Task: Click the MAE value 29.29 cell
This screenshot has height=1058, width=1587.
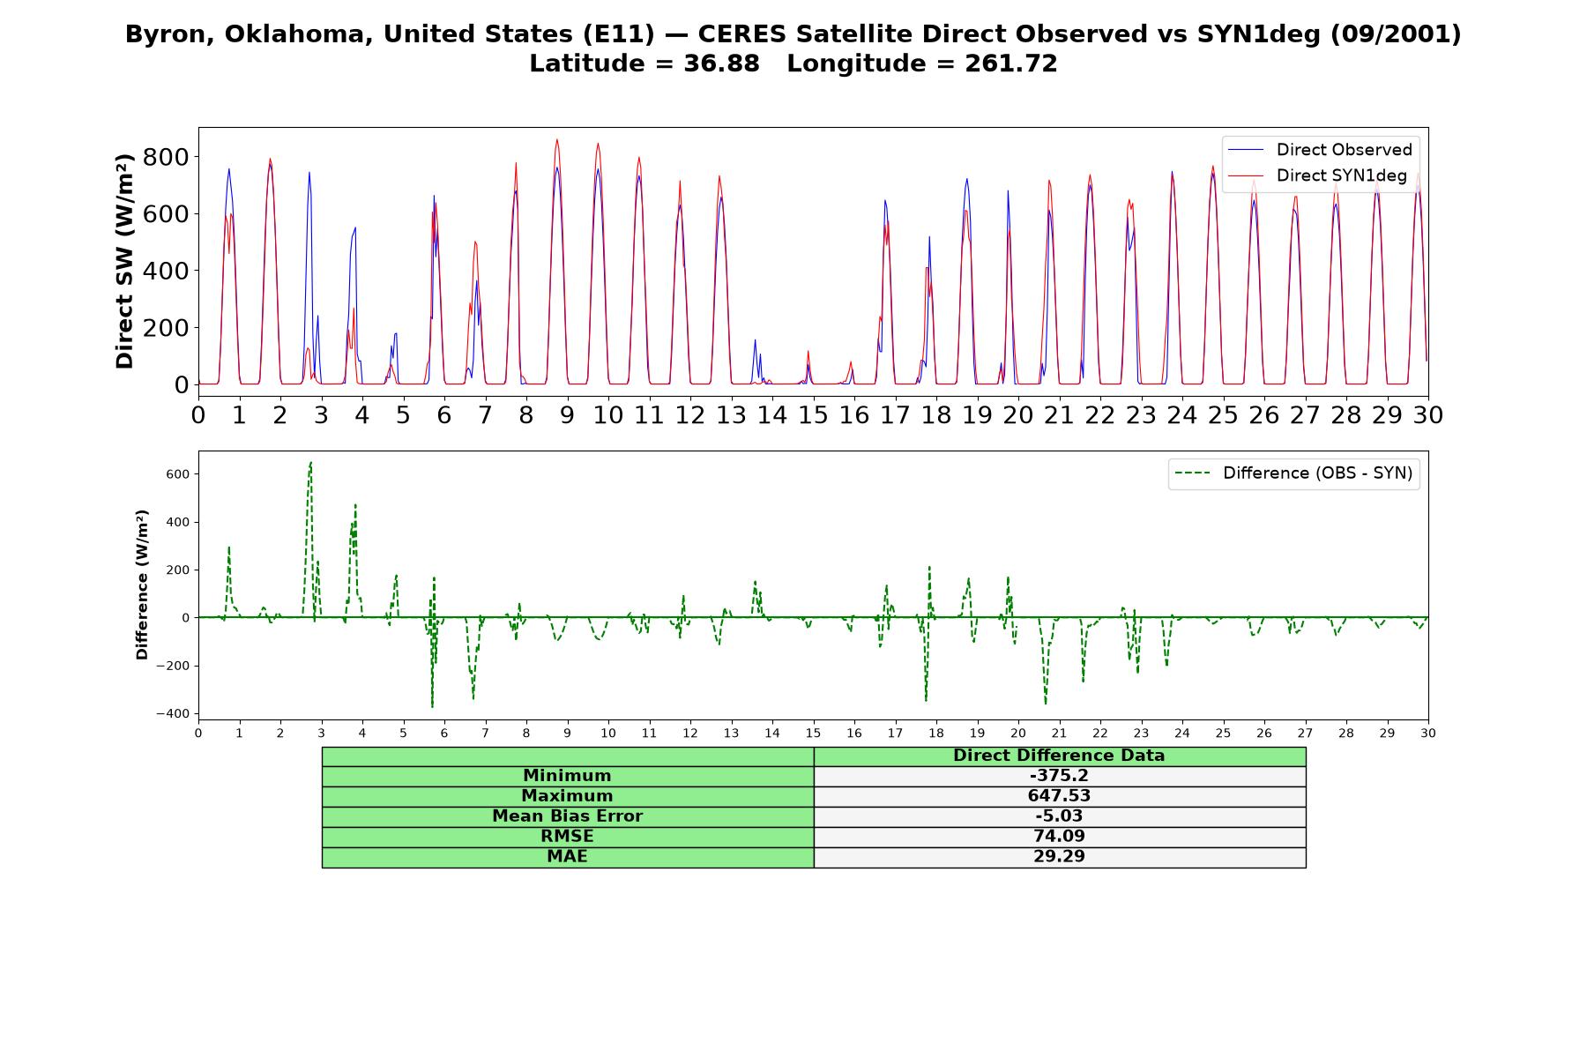Action: [1059, 857]
